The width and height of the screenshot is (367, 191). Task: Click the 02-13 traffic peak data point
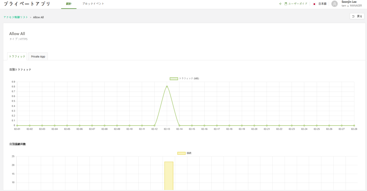pyautogui.click(x=167, y=87)
